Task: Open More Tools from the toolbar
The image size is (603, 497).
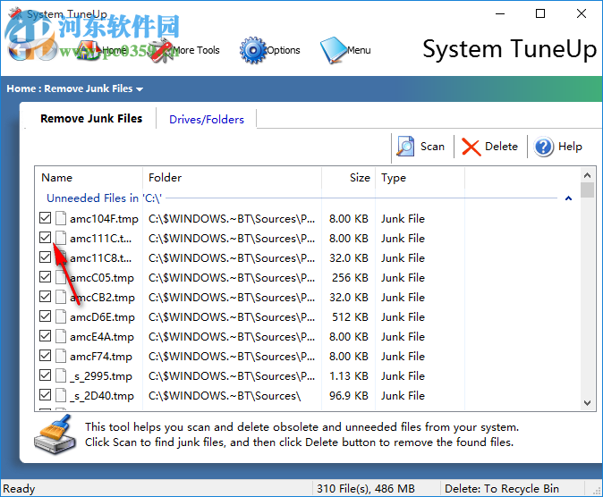Action: (x=161, y=50)
